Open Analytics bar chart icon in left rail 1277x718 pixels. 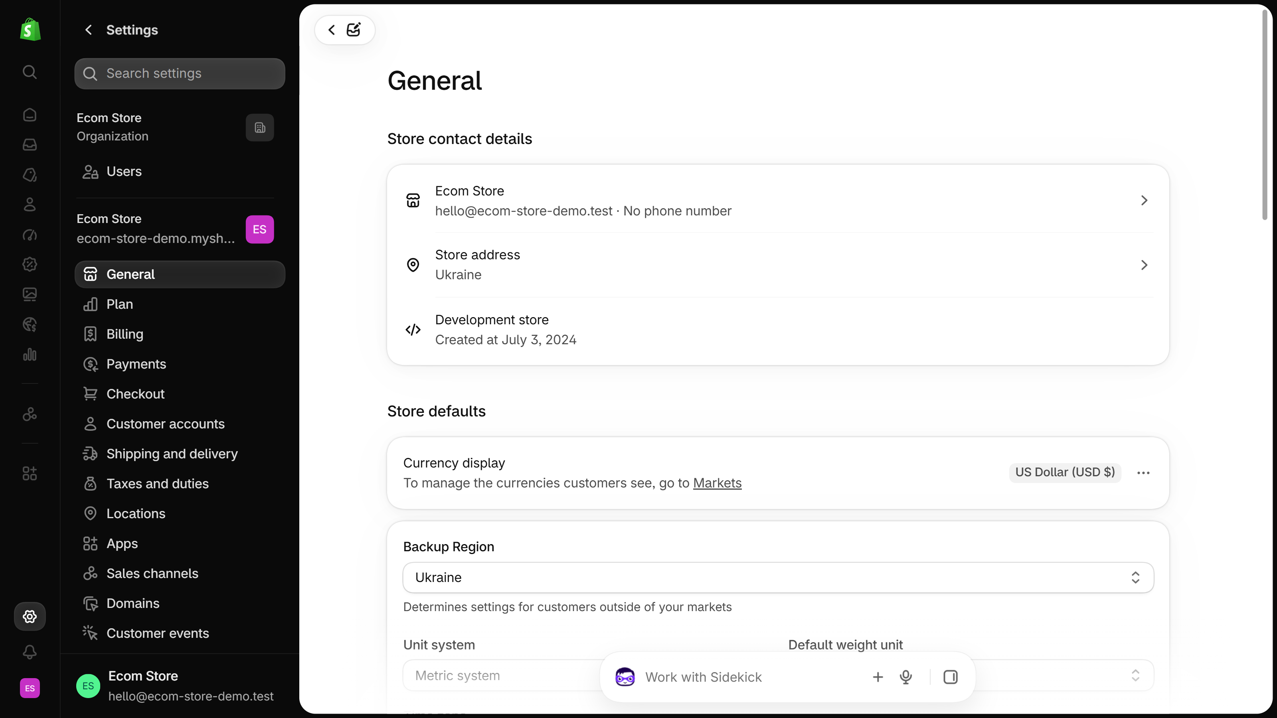(x=30, y=354)
